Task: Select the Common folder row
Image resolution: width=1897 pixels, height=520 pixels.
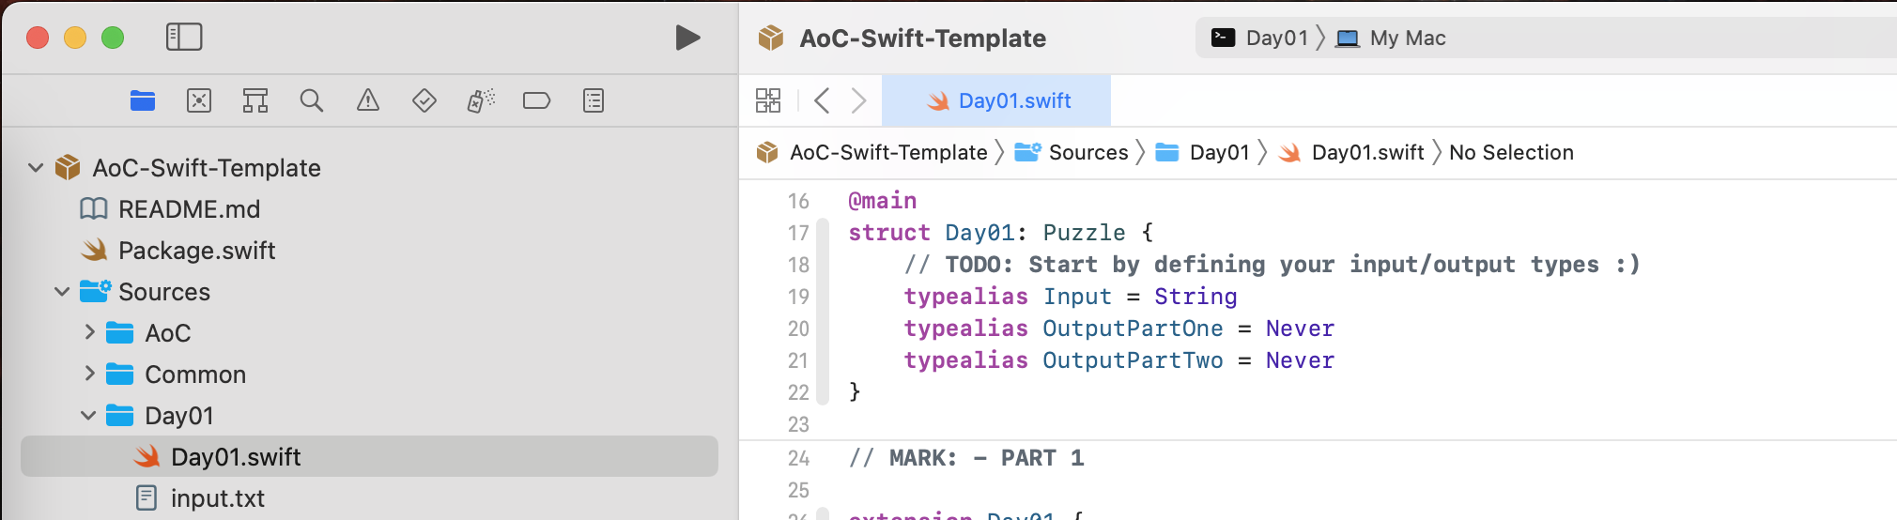Action: (369, 375)
